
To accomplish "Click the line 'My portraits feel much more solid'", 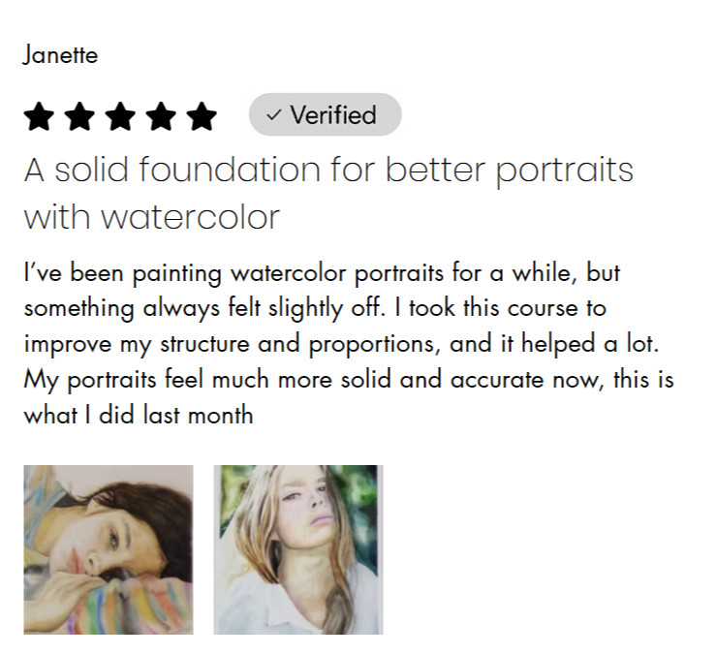I will (x=349, y=380).
